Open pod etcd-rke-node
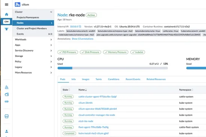The image size is (206, 137). [86, 121]
